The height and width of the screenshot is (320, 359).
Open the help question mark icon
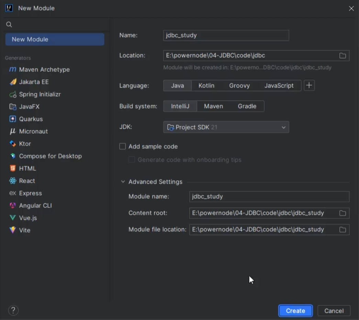[13, 311]
